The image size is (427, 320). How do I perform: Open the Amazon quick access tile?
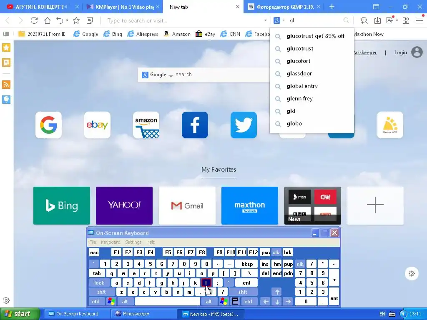146,125
